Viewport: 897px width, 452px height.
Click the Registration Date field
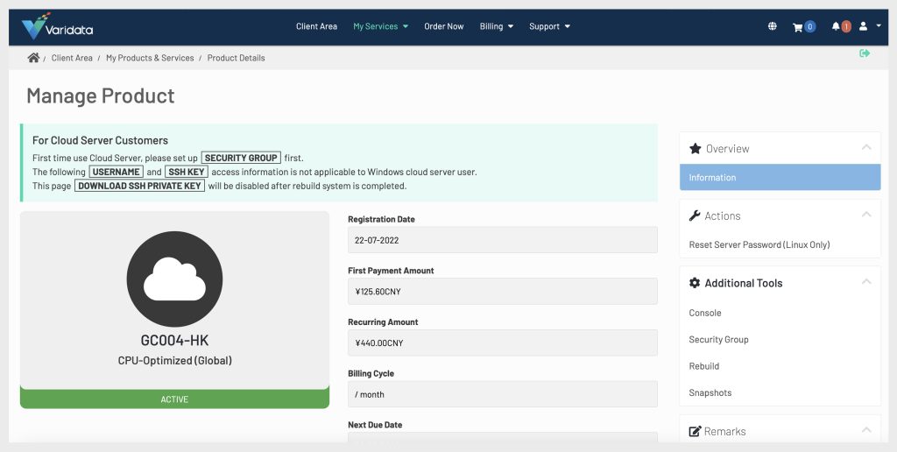tap(502, 240)
